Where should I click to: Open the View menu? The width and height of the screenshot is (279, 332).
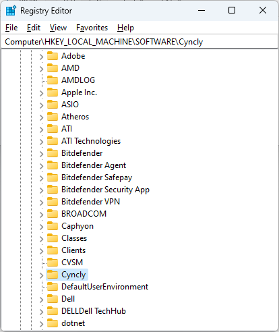[x=58, y=28]
